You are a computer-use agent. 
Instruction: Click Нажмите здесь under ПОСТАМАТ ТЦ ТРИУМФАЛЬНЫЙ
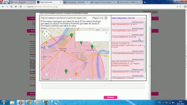138,51
